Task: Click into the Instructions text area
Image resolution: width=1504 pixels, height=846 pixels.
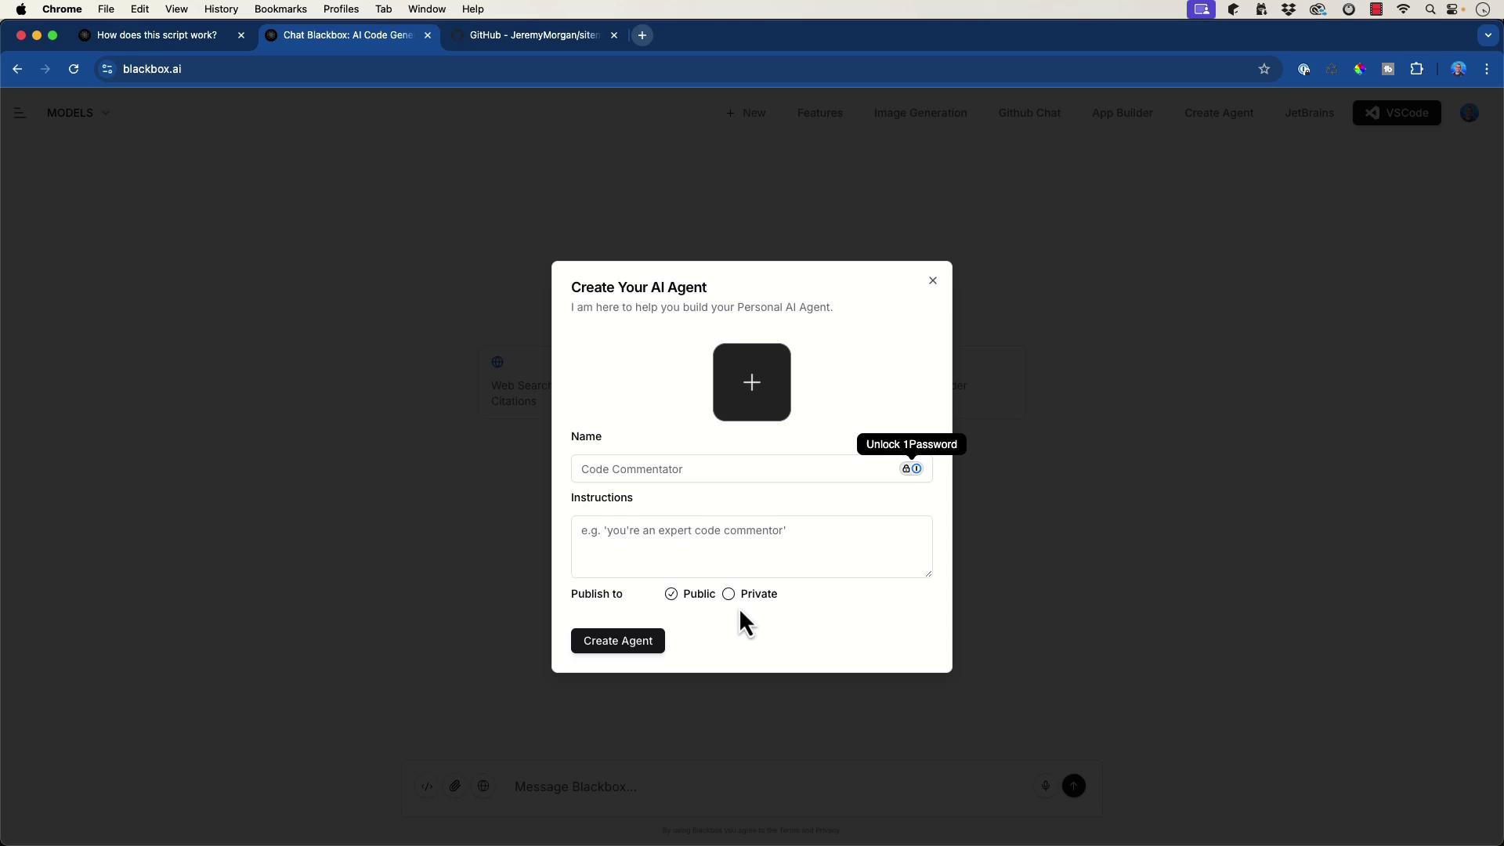Action: click(751, 546)
